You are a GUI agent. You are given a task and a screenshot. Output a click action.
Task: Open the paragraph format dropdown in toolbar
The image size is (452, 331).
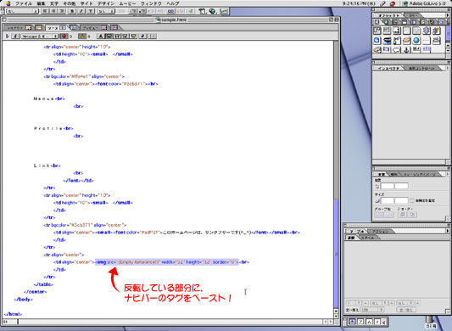click(23, 11)
